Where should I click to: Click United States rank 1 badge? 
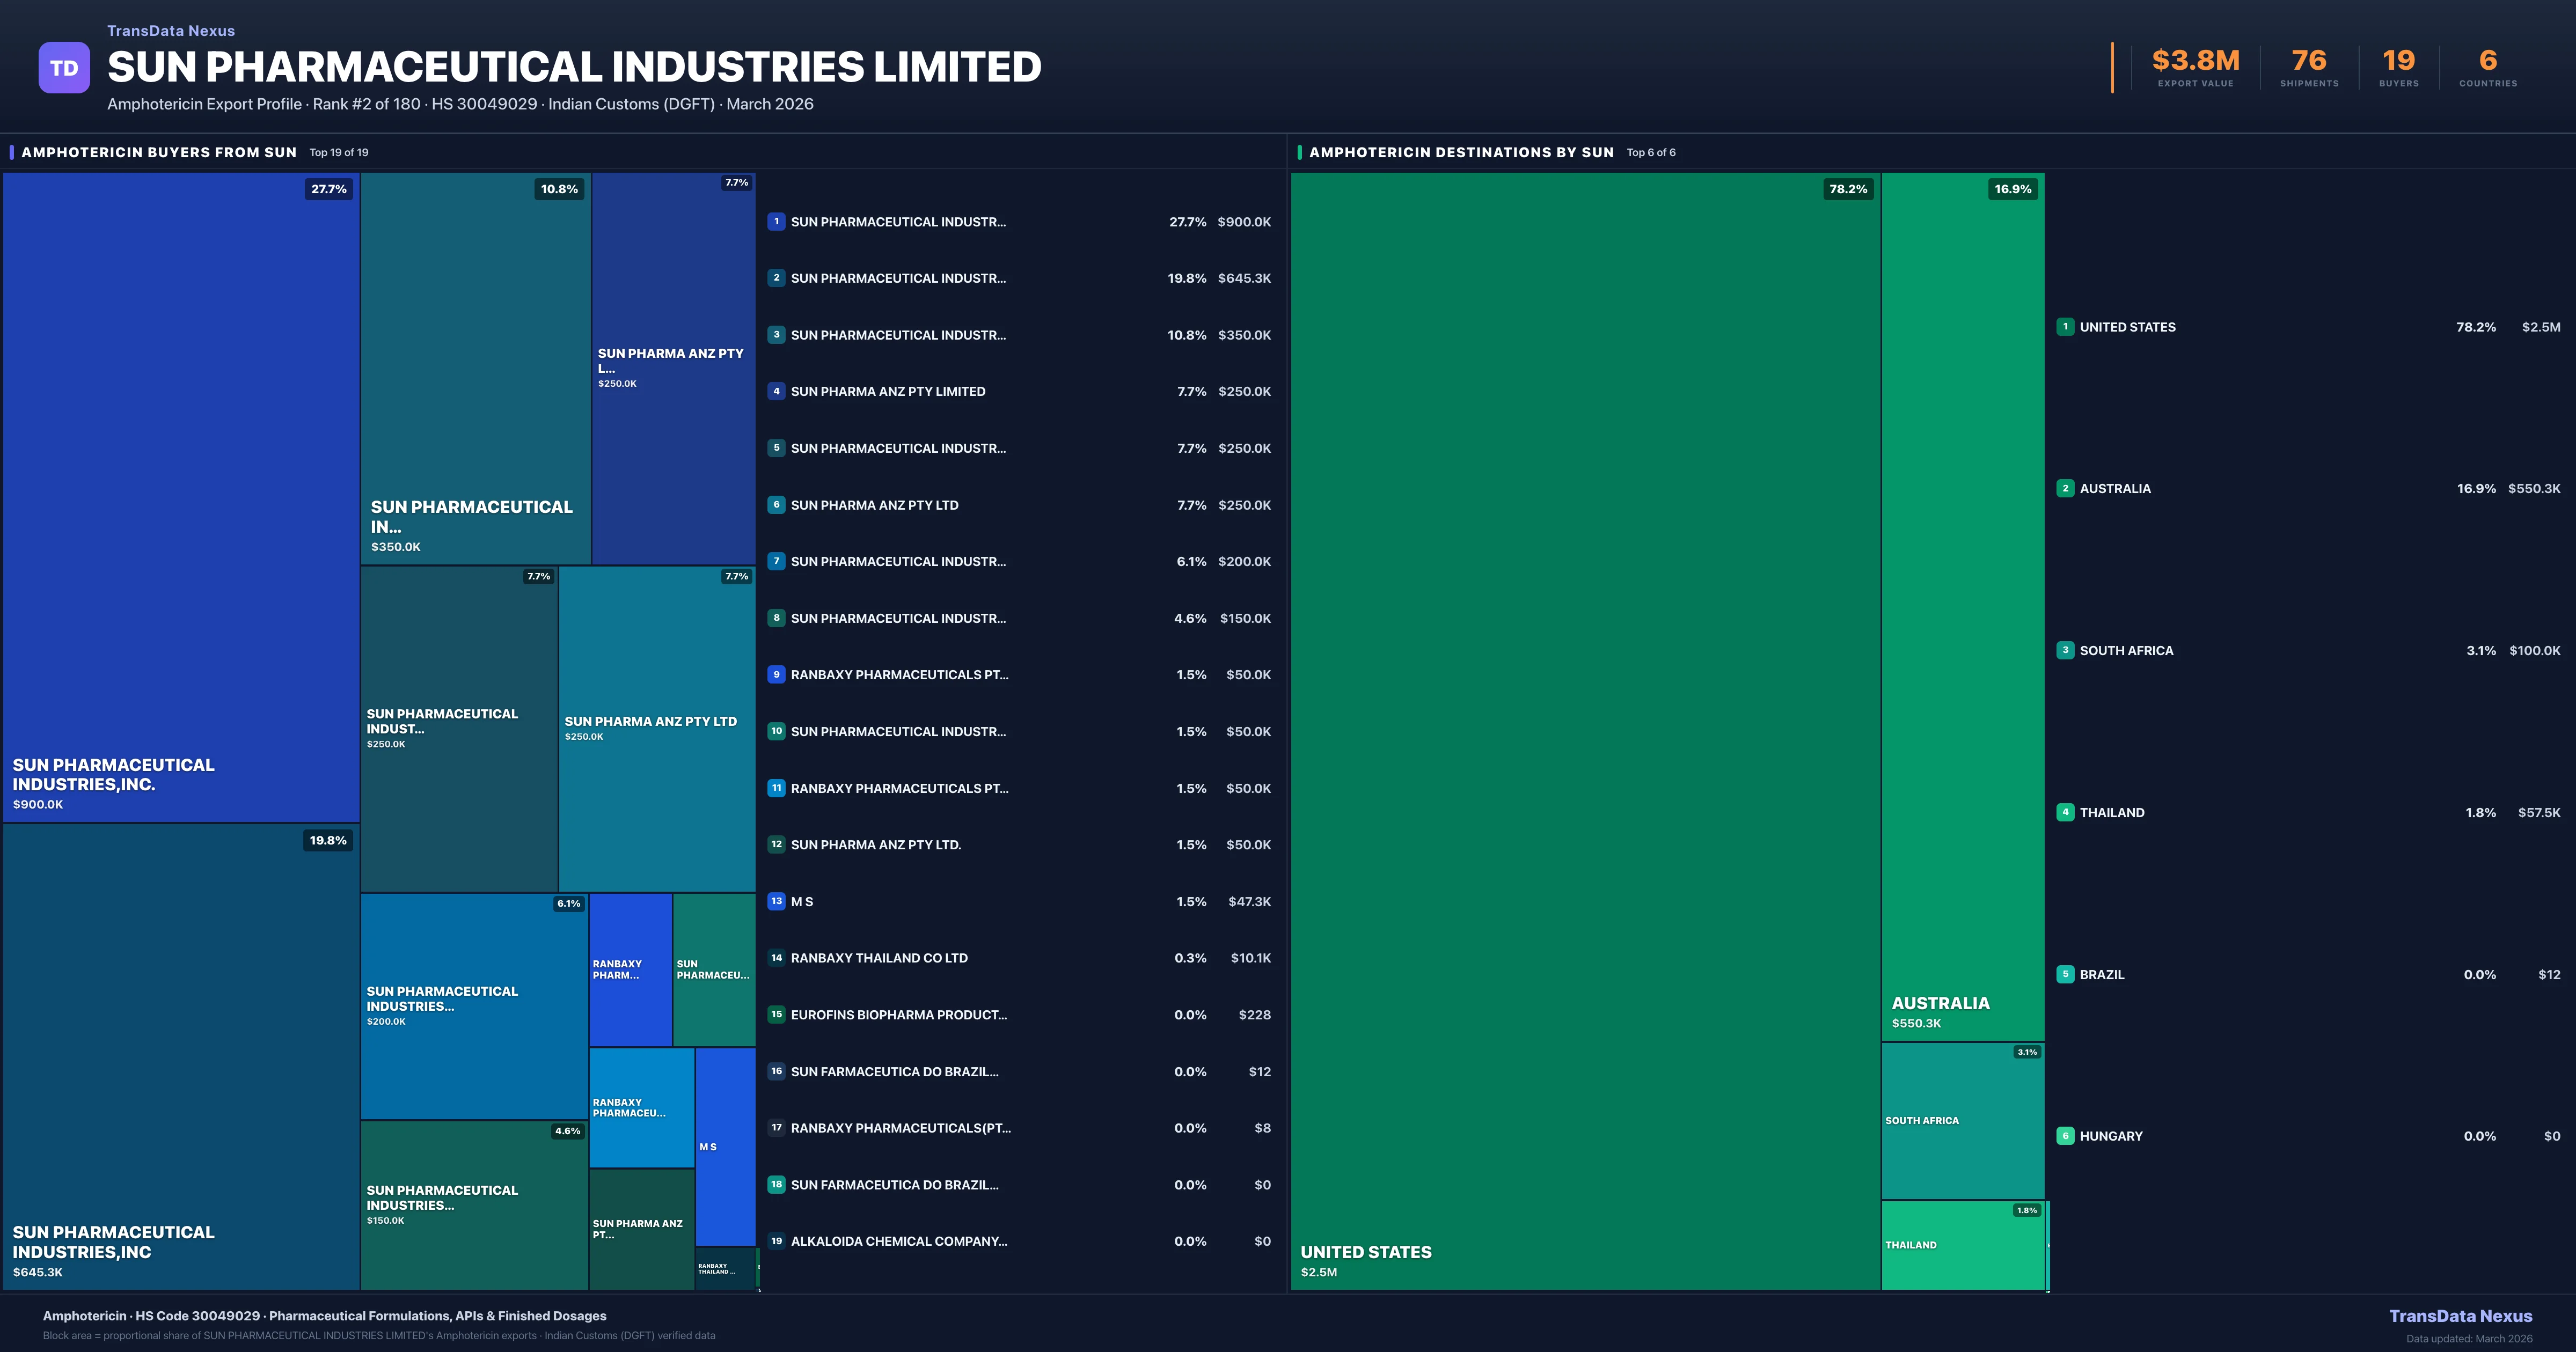coord(2065,327)
